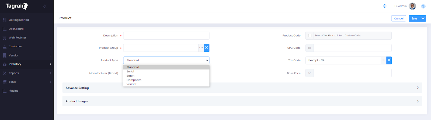Viewport: 431px width, 120px height.
Task: Click into the Description text field
Action: (166, 36)
